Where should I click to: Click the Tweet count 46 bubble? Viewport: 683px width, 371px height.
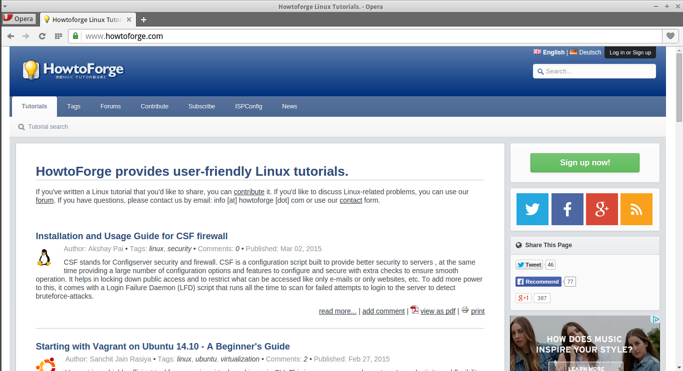tap(550, 265)
